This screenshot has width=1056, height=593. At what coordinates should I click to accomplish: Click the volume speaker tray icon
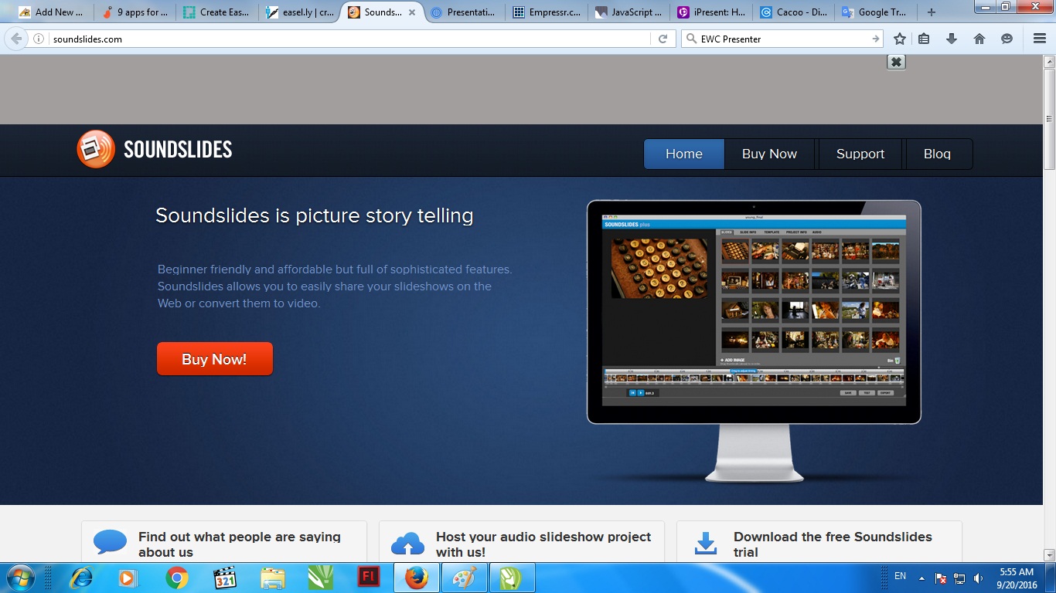(979, 578)
